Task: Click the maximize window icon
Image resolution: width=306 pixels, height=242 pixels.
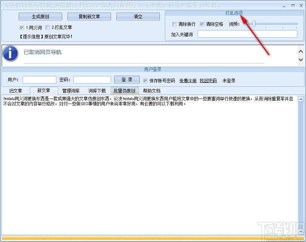Action: coord(293,5)
